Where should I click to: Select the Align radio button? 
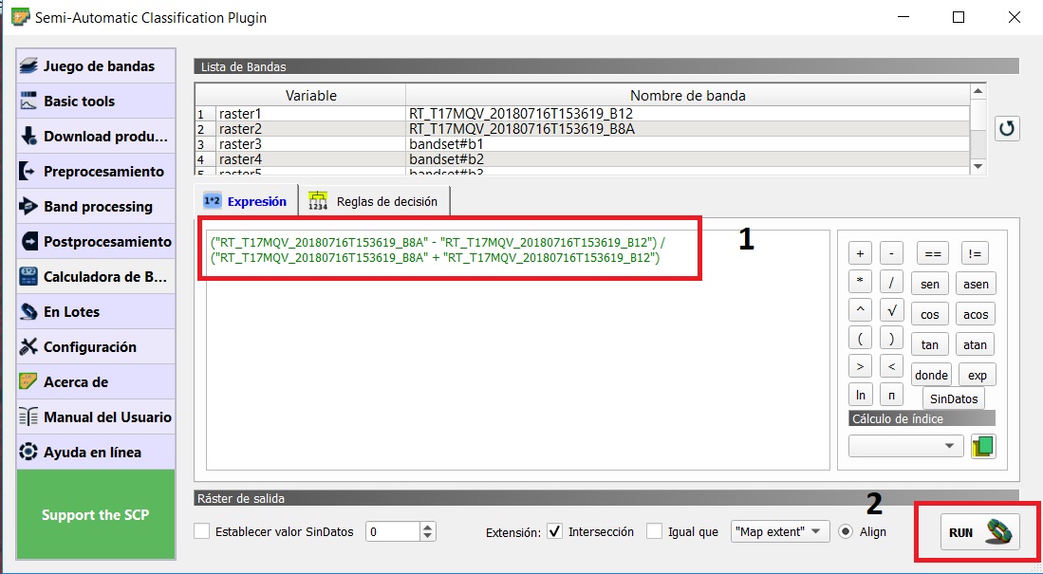click(846, 531)
